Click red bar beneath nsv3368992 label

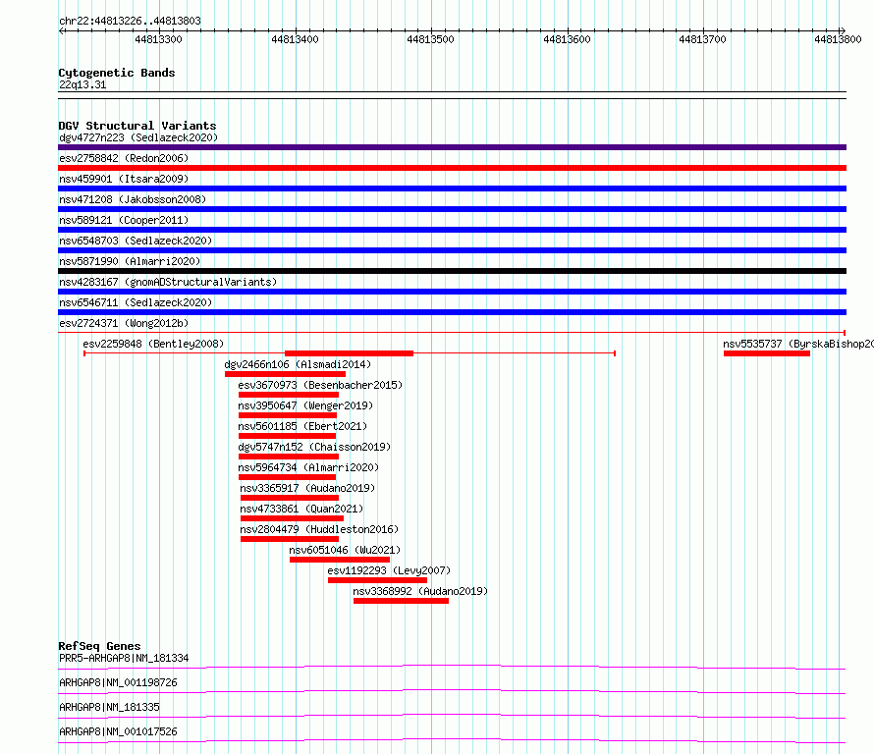pyautogui.click(x=401, y=601)
